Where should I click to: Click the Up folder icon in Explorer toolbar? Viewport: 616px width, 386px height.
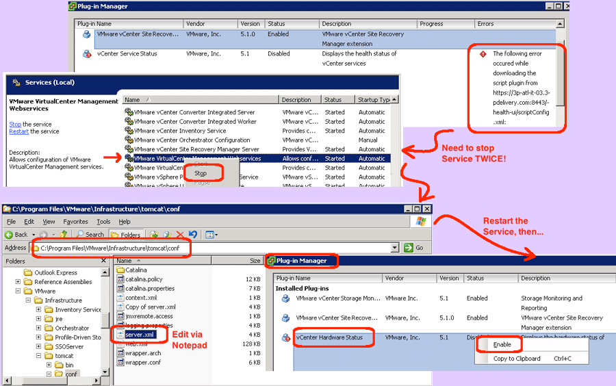[64, 235]
